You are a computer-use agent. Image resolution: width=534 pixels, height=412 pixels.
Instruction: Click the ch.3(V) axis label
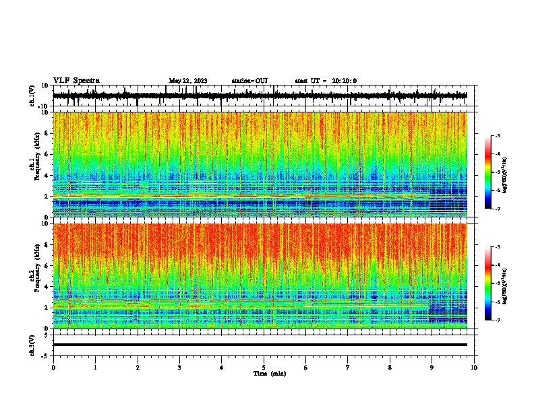click(x=32, y=345)
